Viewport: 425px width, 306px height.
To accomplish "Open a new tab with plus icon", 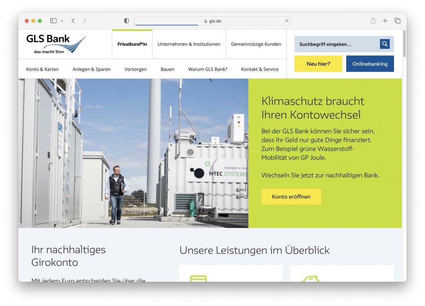I will tap(385, 21).
